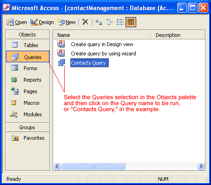Screen dimensions: 211x185
Task: Click the New toolbar button
Action: click(x=66, y=22)
